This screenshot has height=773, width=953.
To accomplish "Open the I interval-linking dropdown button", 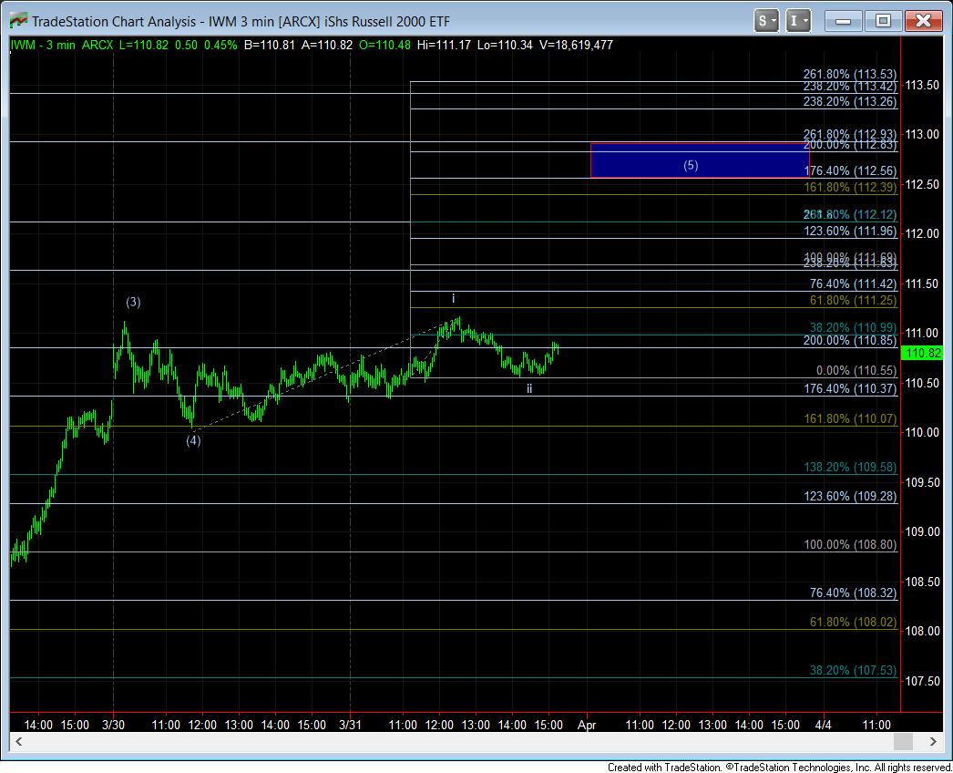I will point(798,21).
